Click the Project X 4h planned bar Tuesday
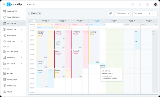Viewport: 160px width, 97px height. (63, 24)
